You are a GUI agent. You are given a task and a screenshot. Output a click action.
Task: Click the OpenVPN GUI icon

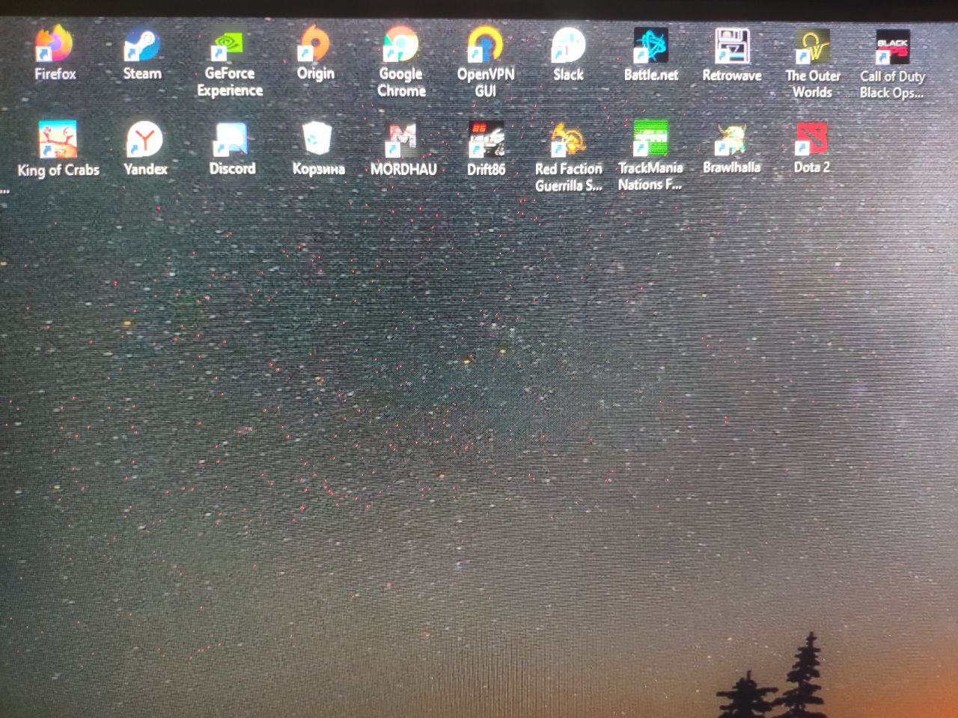pyautogui.click(x=485, y=45)
